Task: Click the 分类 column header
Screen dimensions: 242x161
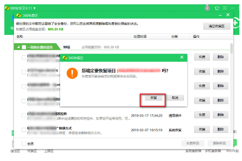Action: (x=174, y=37)
